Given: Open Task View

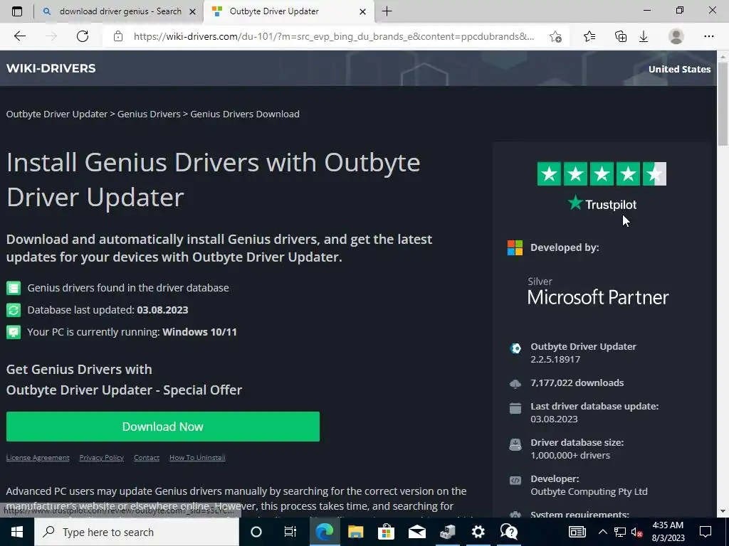Looking at the screenshot, I should 290,532.
